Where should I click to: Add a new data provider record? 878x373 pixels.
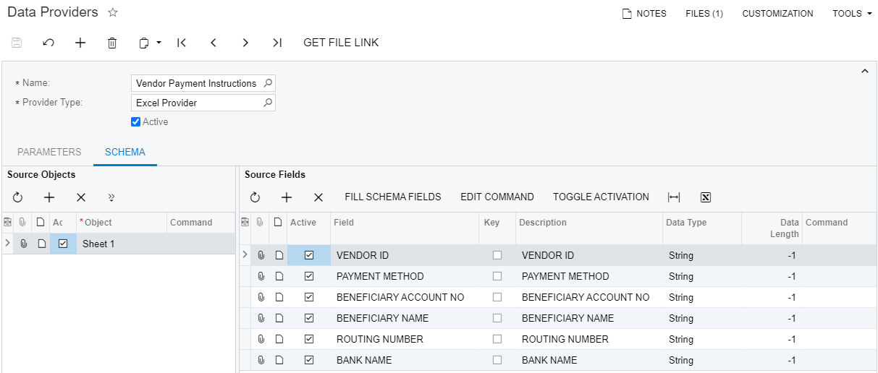(x=80, y=43)
